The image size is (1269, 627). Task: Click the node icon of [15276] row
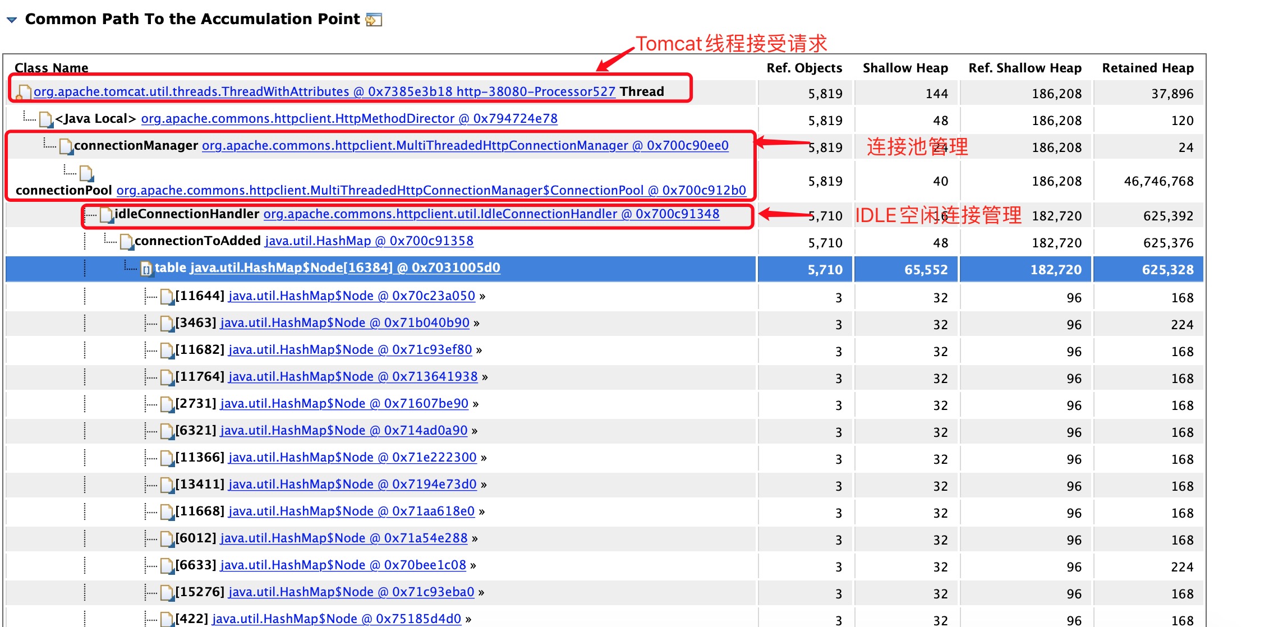coord(167,592)
